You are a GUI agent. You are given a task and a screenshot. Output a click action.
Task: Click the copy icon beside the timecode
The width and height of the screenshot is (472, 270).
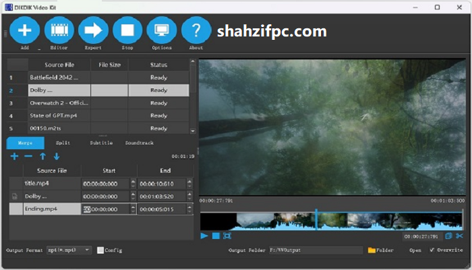tap(448, 236)
